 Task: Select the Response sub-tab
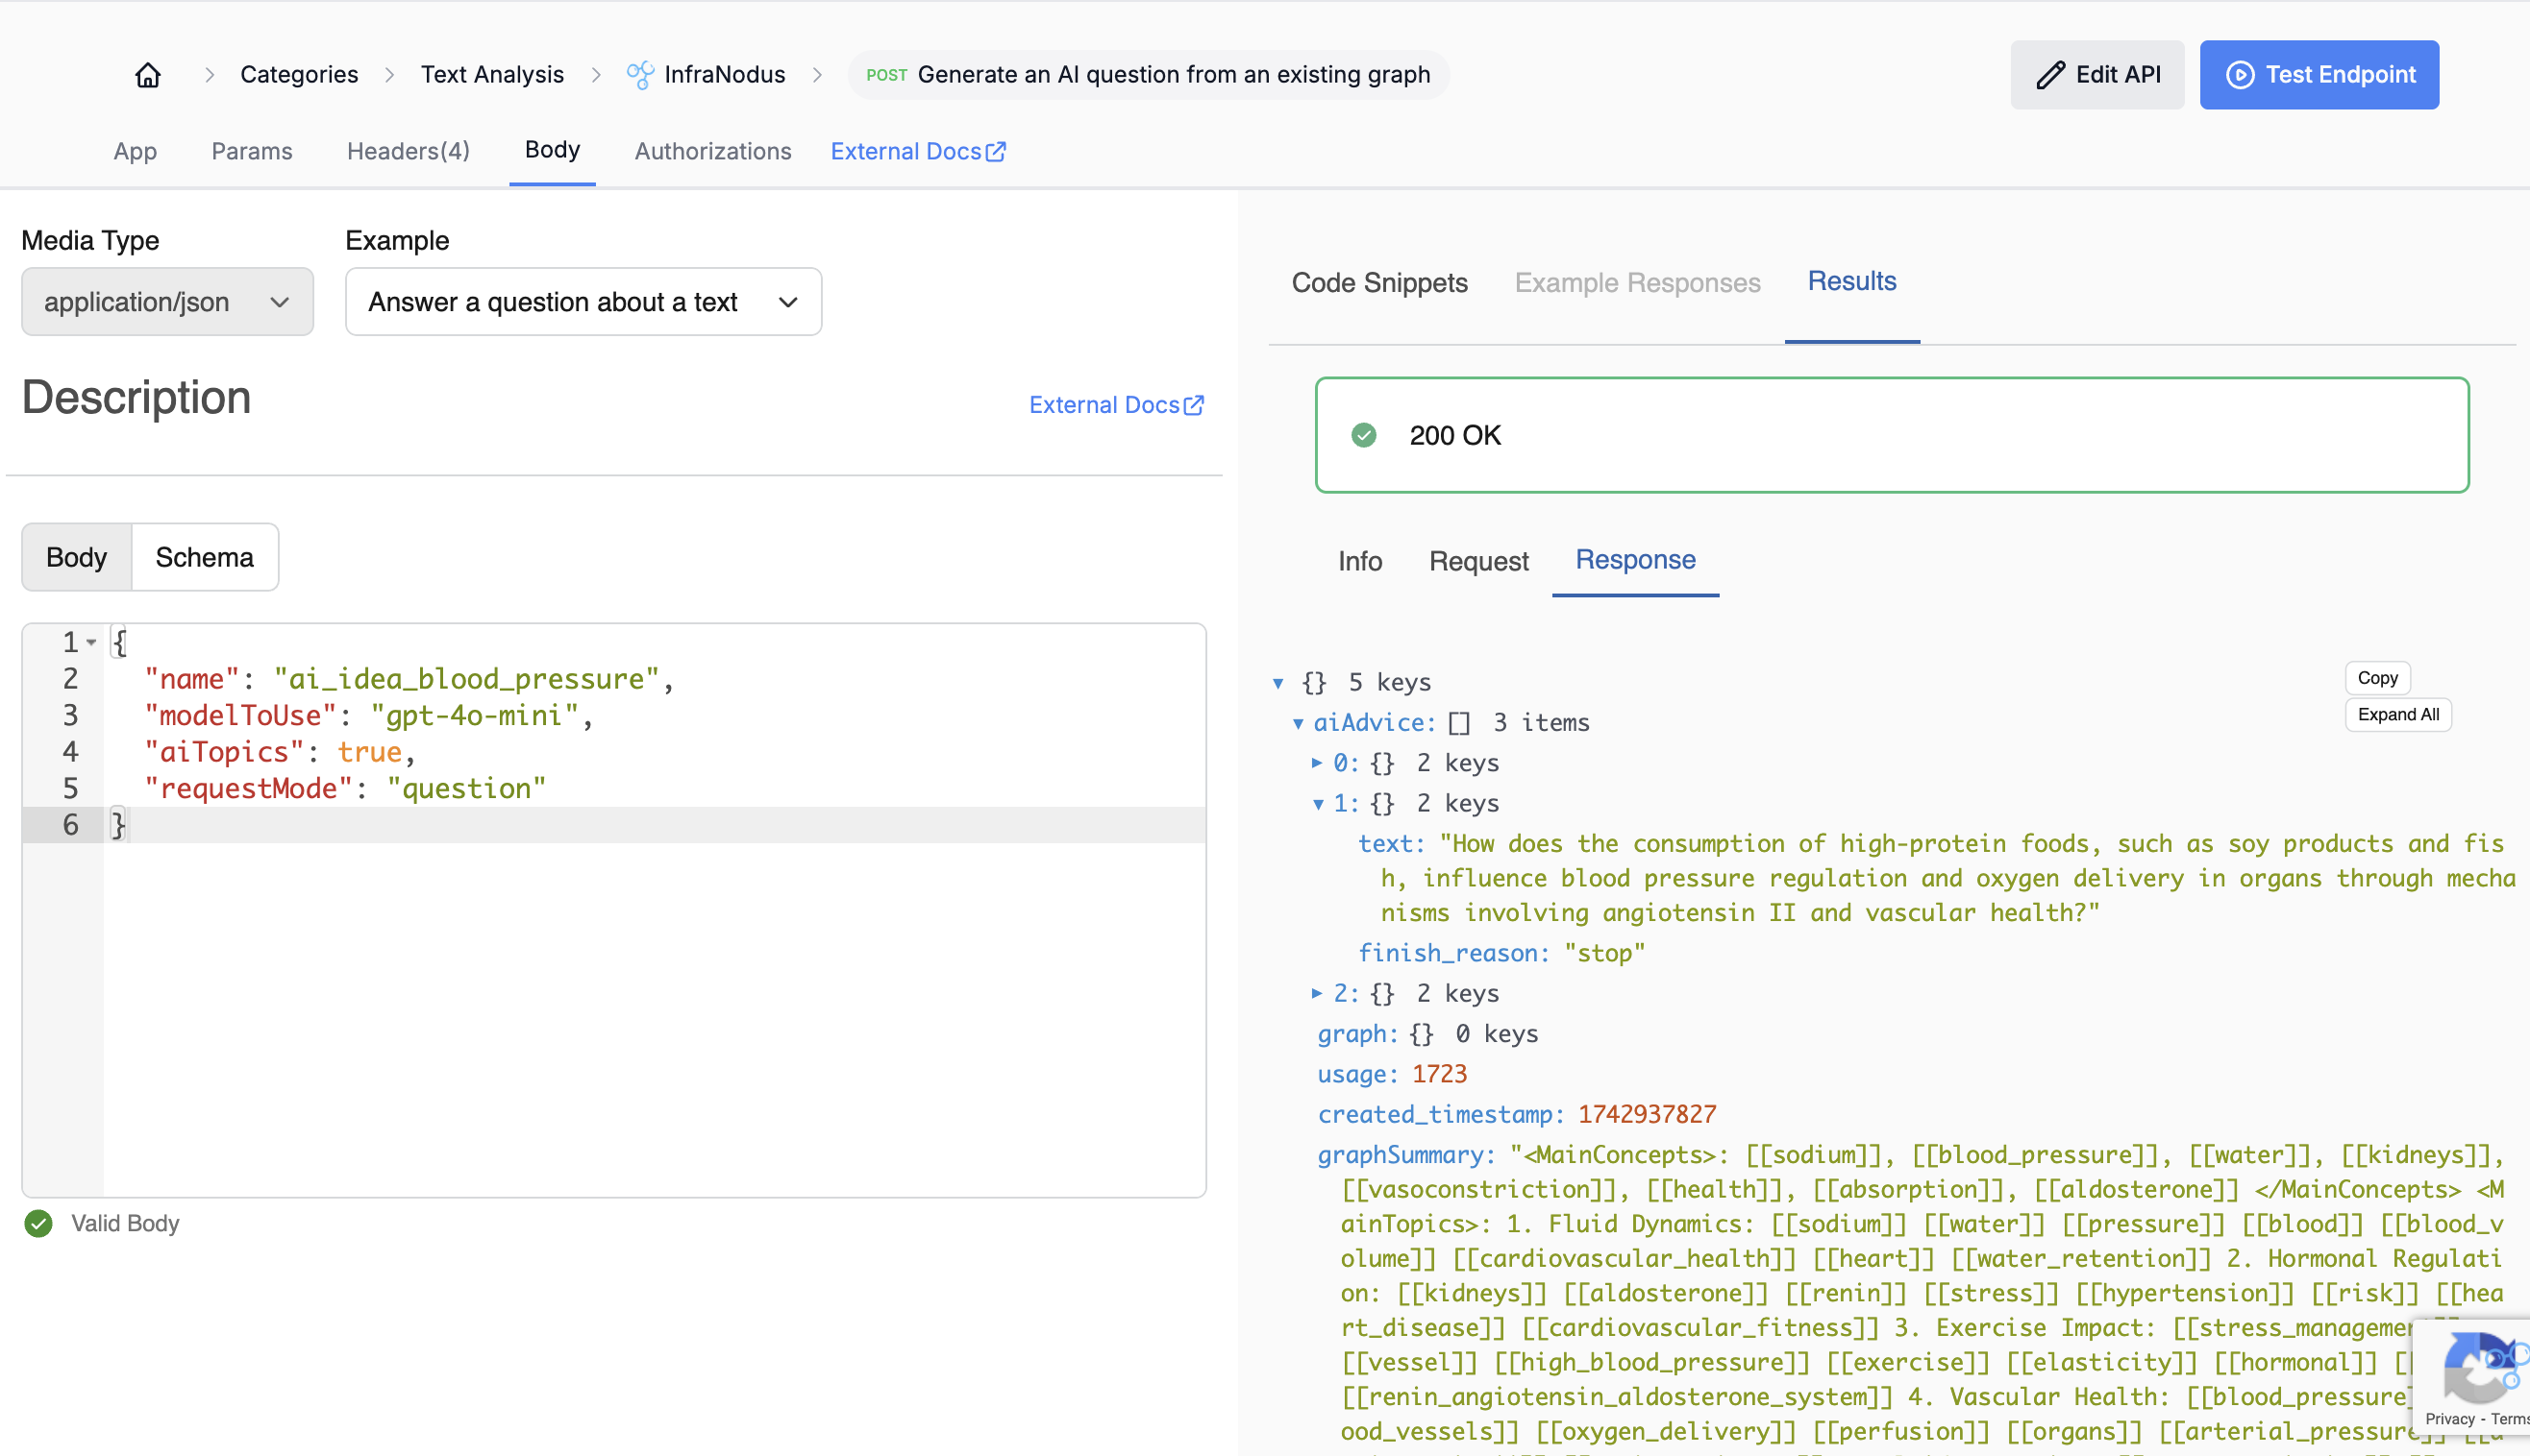pos(1635,559)
